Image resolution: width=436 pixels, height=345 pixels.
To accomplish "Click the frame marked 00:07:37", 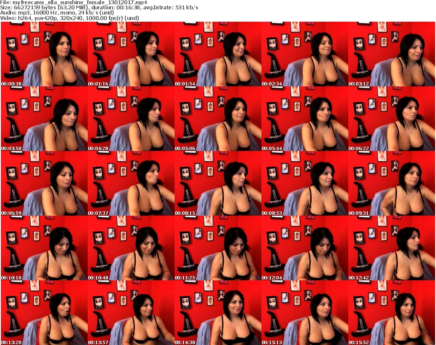I will pyautogui.click(x=131, y=183).
